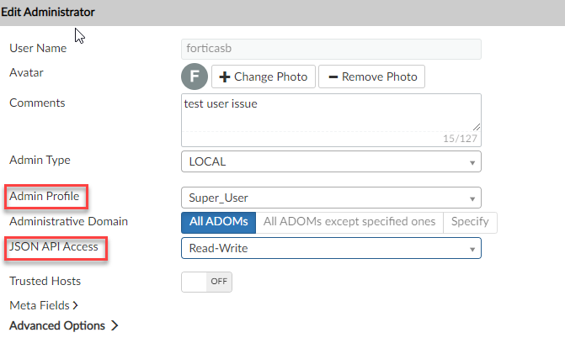Click the Change Photo button
The image size is (565, 359).
pyautogui.click(x=263, y=77)
